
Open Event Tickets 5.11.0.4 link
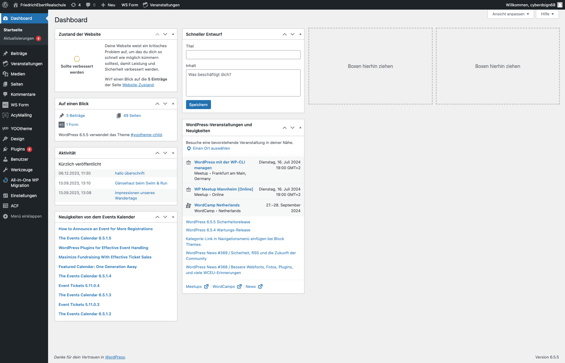(79, 286)
